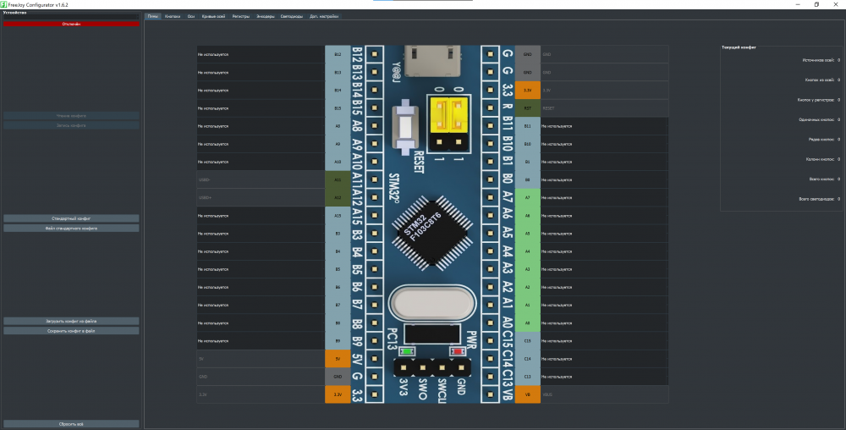Image resolution: width=846 pixels, height=430 pixels.
Task: Open the B12 pin function dropdown
Action: tap(260, 54)
